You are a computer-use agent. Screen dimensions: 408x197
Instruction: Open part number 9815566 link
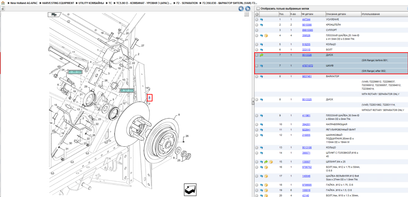[307, 25]
